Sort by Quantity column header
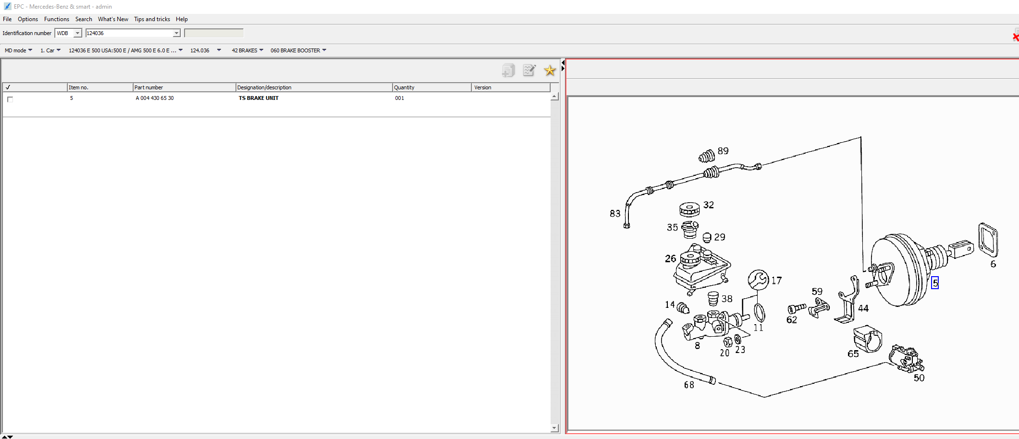1019x439 pixels. point(432,87)
